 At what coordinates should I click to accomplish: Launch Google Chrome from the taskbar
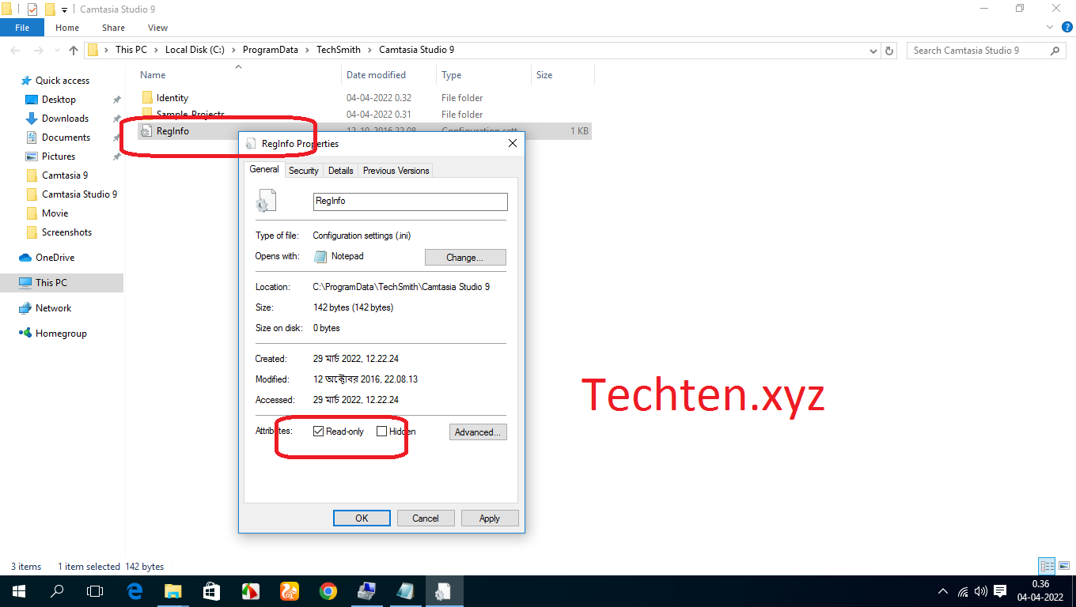pyautogui.click(x=328, y=590)
